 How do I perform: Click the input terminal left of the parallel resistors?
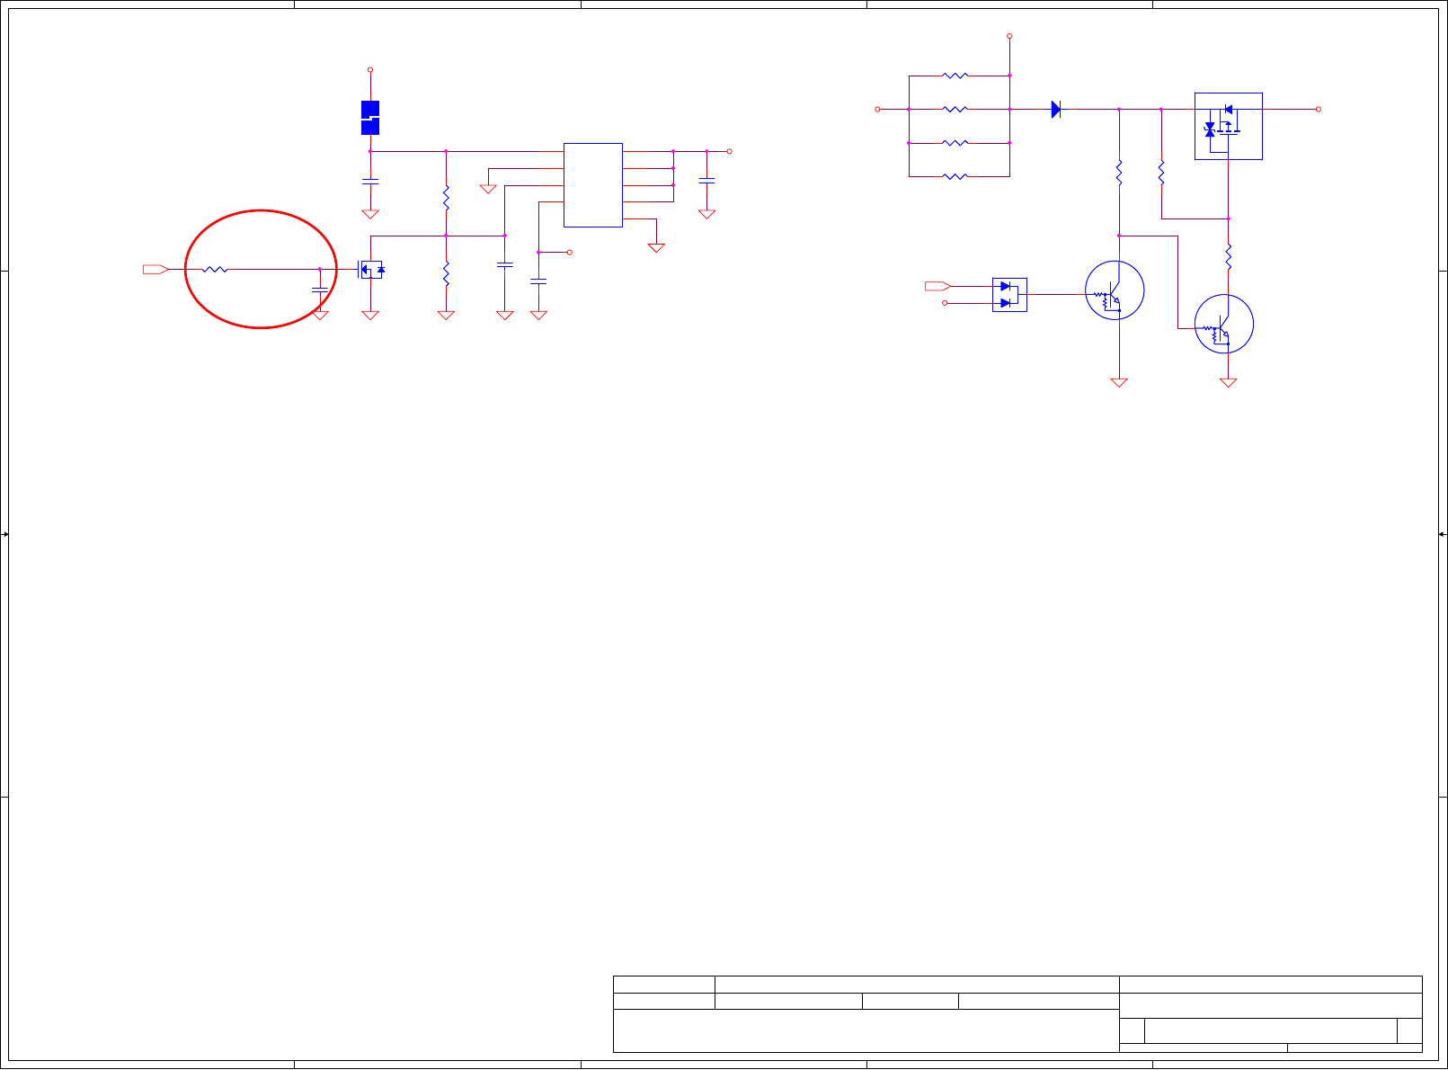[877, 110]
